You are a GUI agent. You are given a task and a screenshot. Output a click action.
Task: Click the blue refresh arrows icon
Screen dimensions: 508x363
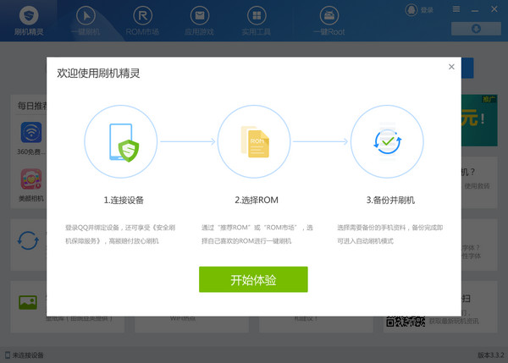tap(28, 240)
